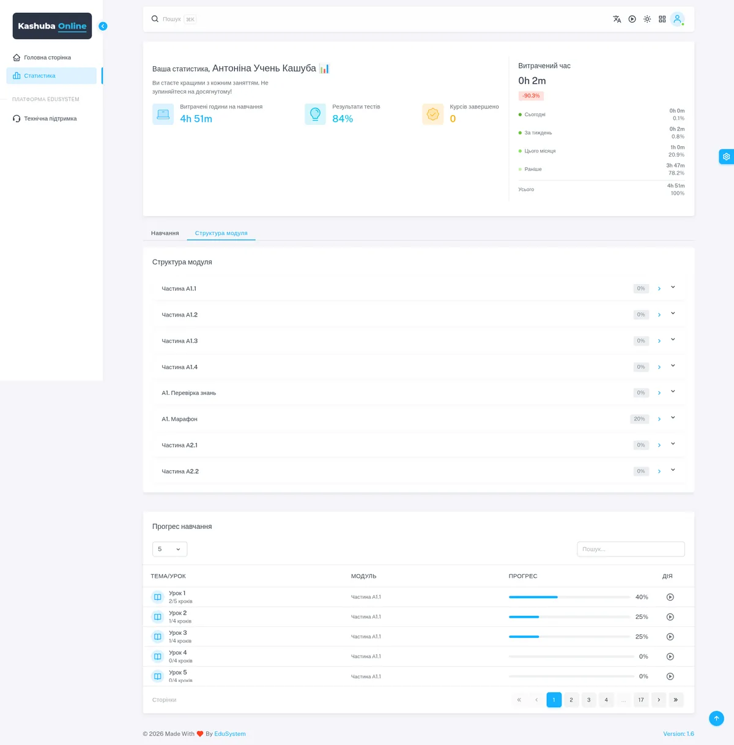The height and width of the screenshot is (745, 734).
Task: Play Урок 1 with its action icon
Action: [670, 597]
